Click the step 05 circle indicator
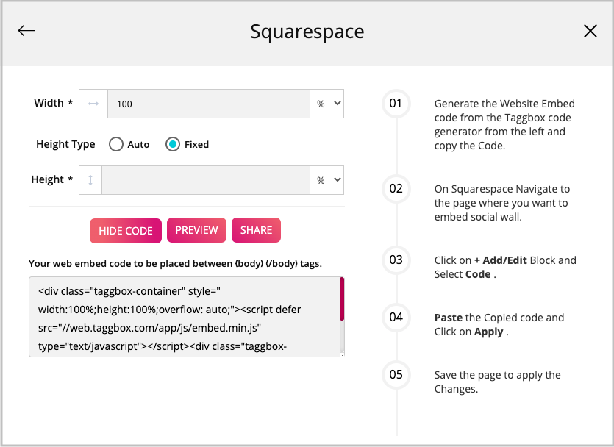Image resolution: width=614 pixels, height=447 pixels. (x=396, y=375)
